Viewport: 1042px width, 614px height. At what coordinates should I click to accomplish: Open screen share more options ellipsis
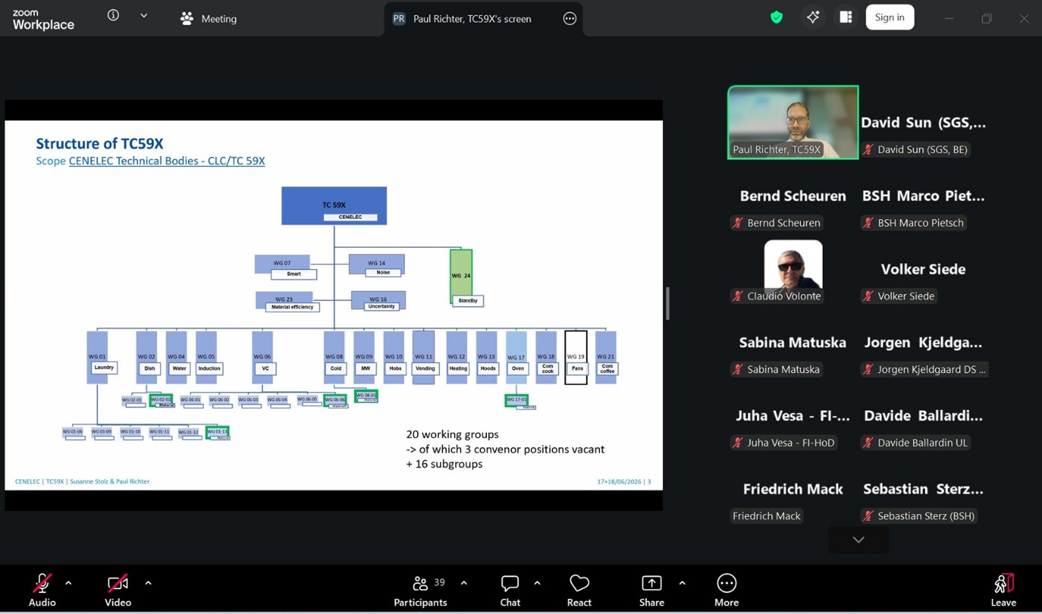tap(570, 18)
